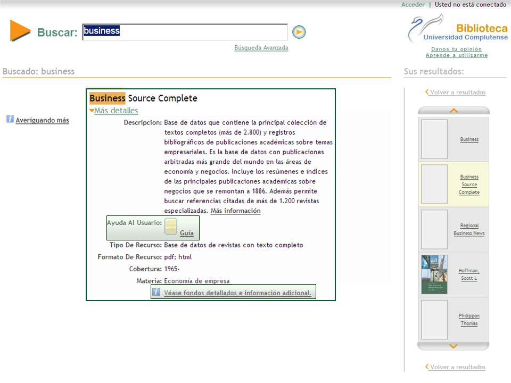Screen dimensions: 511x383
Task: Select Regional Business News result link
Action: (469, 230)
